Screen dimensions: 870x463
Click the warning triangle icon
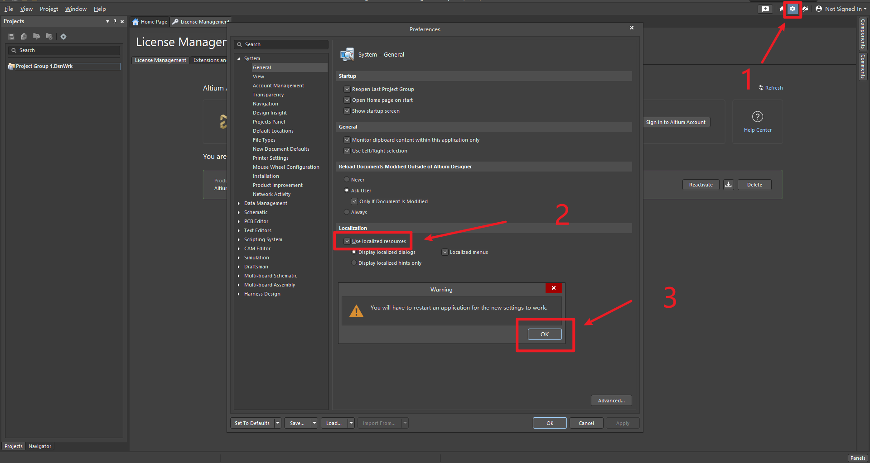point(357,311)
